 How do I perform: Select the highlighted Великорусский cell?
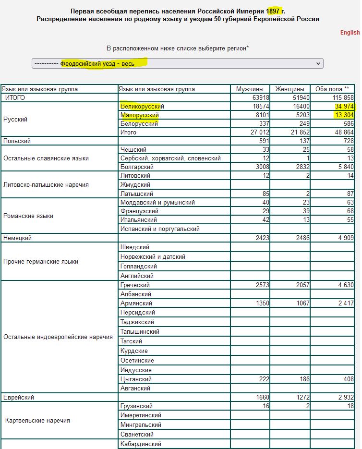pos(142,106)
